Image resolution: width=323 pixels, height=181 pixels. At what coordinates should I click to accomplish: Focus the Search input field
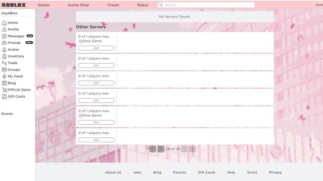pyautogui.click(x=206, y=5)
